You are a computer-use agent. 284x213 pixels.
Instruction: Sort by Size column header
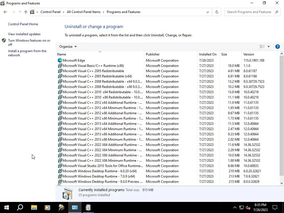[230, 54]
